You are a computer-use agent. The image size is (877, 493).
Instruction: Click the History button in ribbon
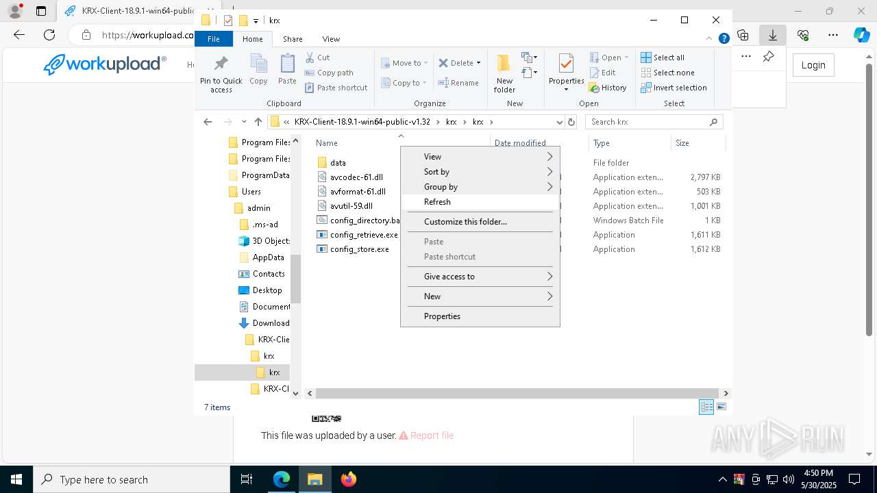608,88
